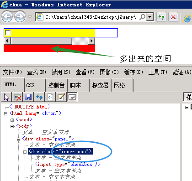Click the horizontal scrollbar thumb

click(42, 41)
